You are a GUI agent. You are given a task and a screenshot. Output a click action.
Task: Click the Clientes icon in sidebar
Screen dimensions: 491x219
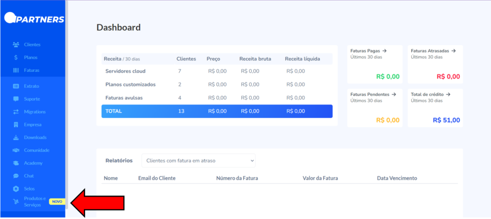(x=16, y=44)
